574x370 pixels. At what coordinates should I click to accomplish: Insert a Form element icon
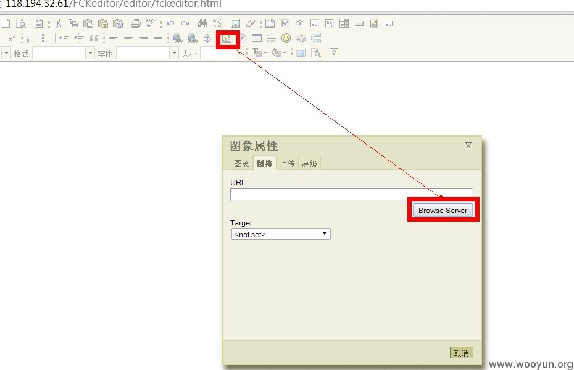point(270,23)
